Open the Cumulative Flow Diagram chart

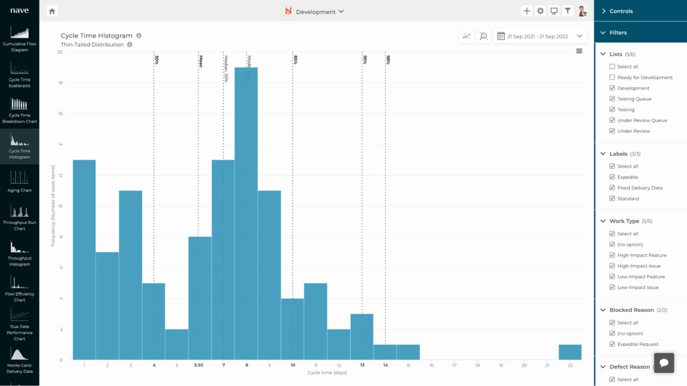coord(20,38)
